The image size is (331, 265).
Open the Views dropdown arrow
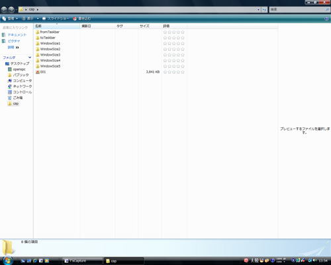click(38, 19)
